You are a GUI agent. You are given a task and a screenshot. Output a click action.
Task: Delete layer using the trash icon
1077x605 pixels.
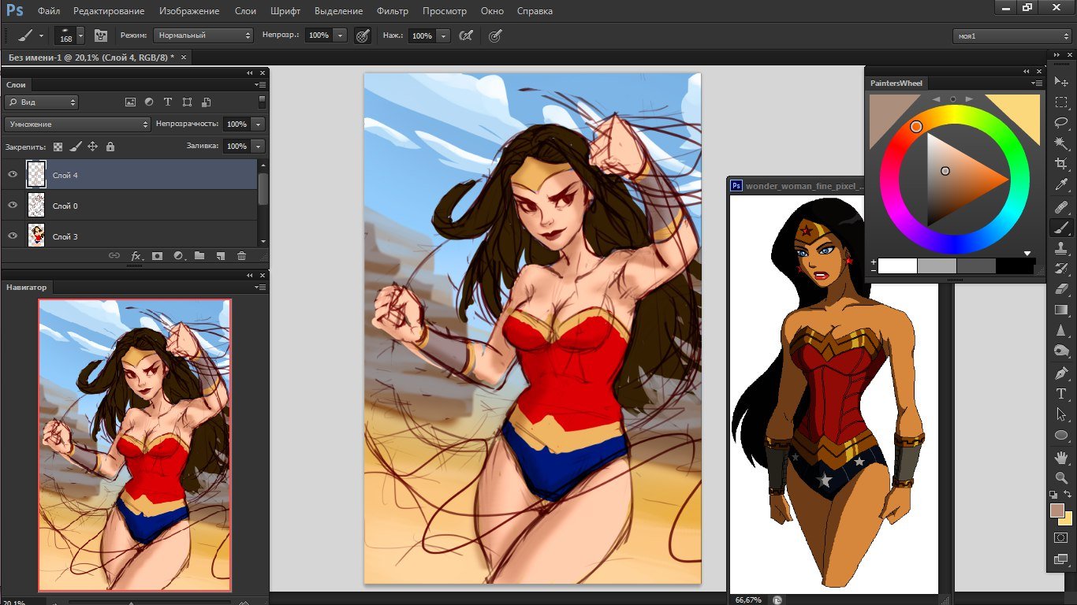point(241,256)
